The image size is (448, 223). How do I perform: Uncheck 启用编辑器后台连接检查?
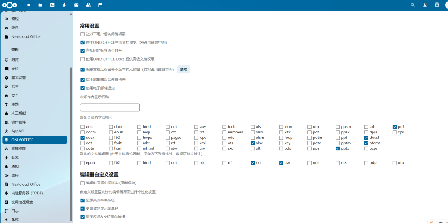pos(83,80)
